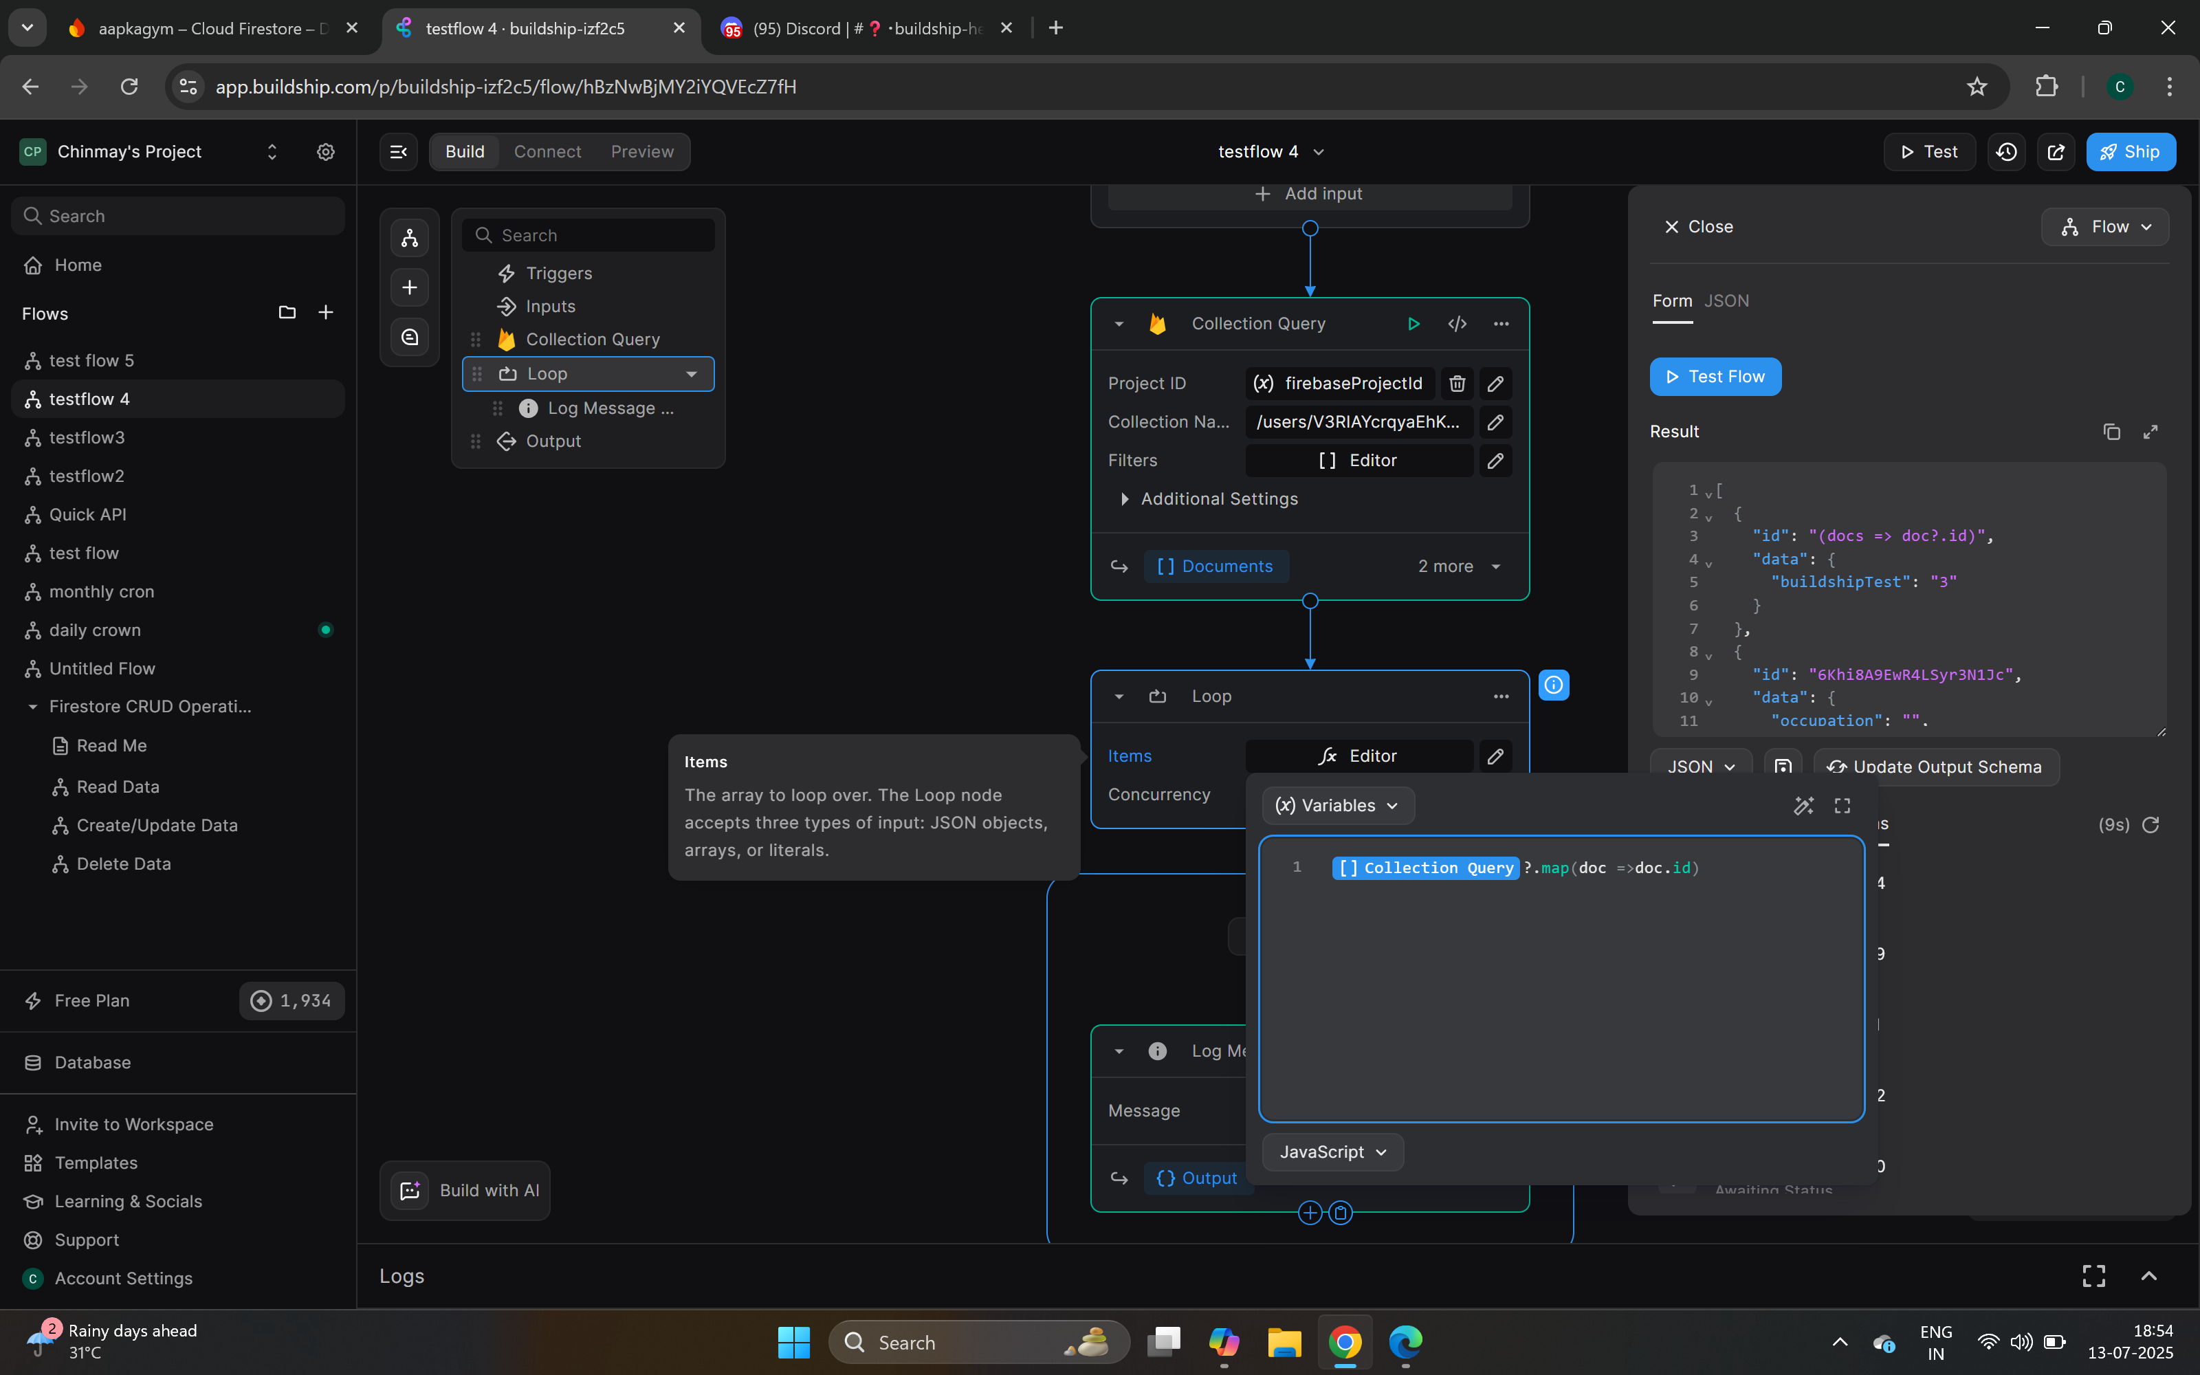Screen dimensions: 2200x1375
Task: Run the Collection Query node play icon
Action: point(1413,324)
